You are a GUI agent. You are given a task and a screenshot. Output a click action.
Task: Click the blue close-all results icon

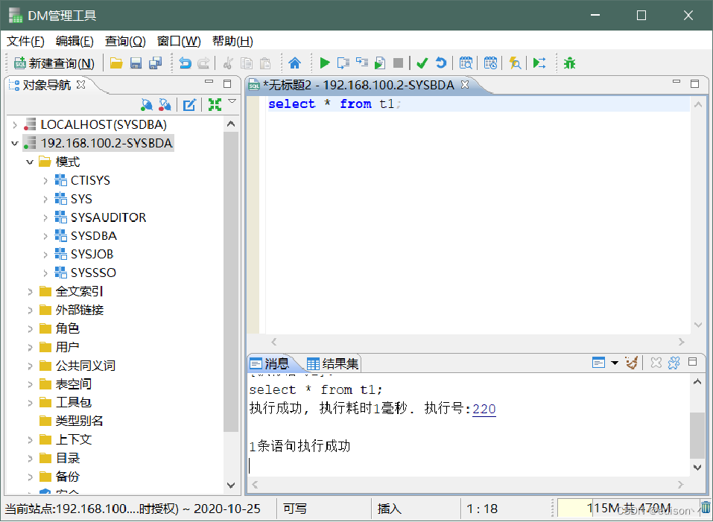pyautogui.click(x=674, y=363)
